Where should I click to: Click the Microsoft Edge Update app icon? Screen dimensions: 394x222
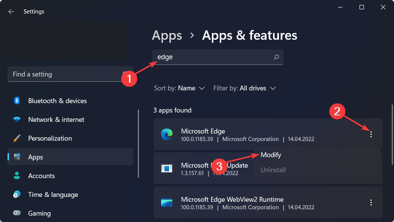(167, 168)
